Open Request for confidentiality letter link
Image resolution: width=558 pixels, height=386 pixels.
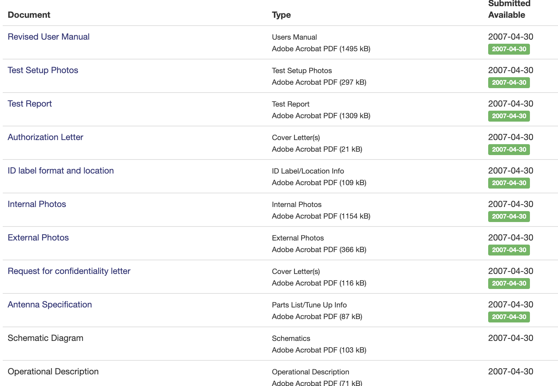(69, 271)
